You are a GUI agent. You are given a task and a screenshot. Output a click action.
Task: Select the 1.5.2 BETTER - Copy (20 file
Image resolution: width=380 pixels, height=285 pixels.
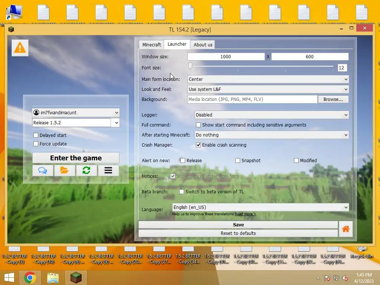pos(130,255)
